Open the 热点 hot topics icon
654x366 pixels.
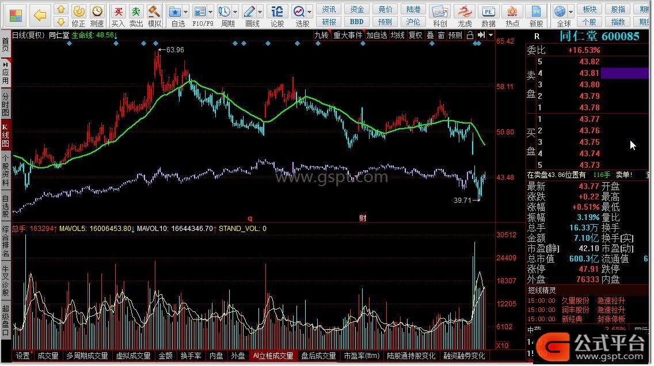[x=512, y=16]
